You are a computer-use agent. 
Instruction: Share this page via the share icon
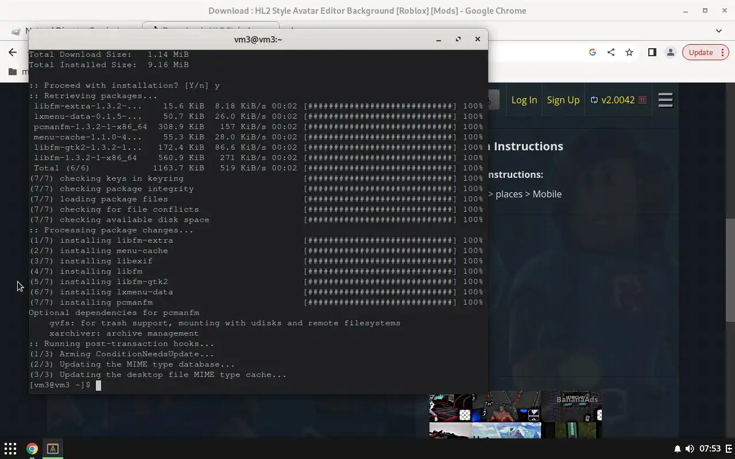click(611, 52)
